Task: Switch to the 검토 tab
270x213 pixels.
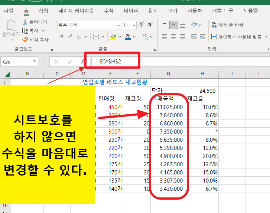Action: pyautogui.click(x=153, y=11)
